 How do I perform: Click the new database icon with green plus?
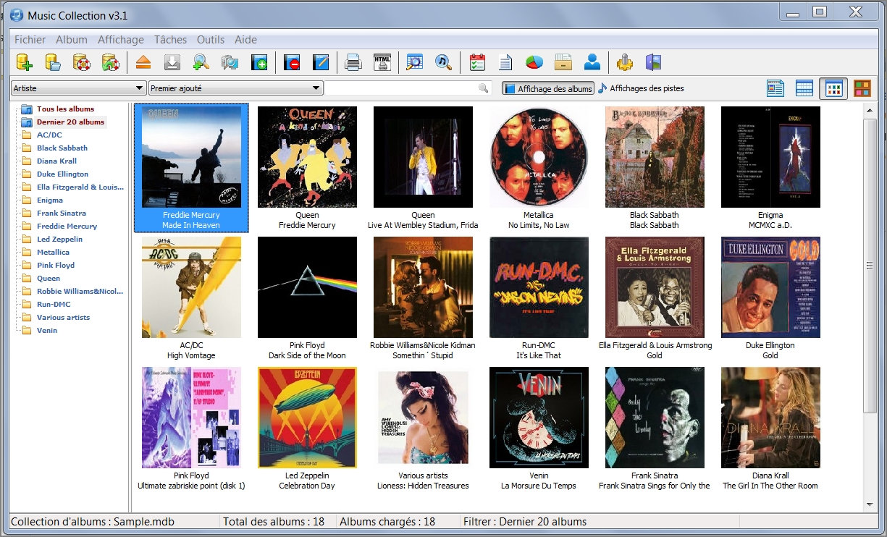(25, 62)
